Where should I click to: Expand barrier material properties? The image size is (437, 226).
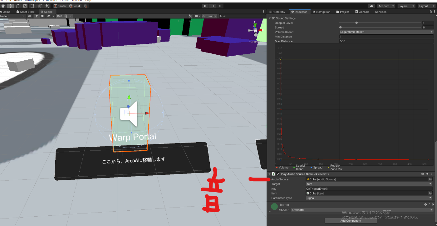point(269,212)
